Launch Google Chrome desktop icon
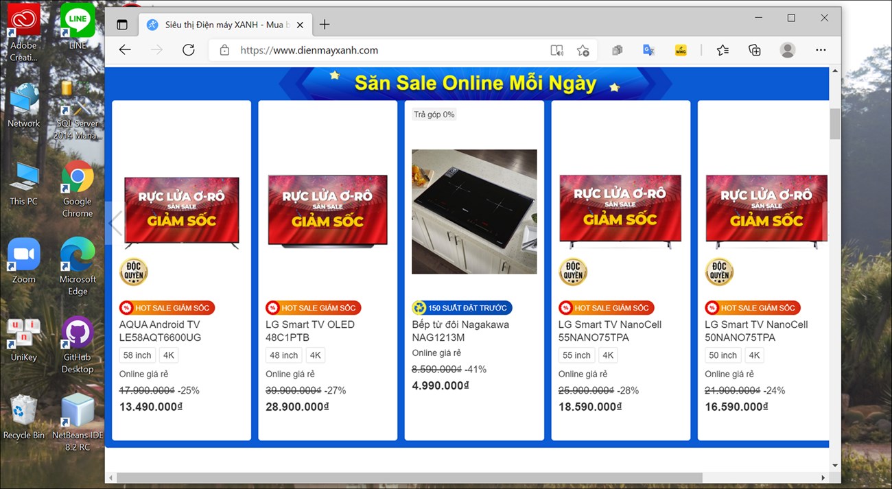This screenshot has width=892, height=489. 78,189
